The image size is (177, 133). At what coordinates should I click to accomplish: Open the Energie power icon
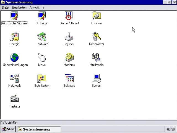point(14,37)
